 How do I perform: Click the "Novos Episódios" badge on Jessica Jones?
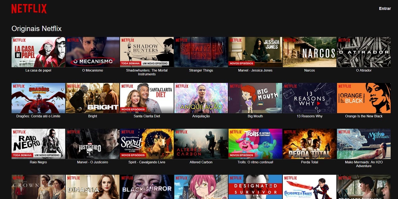[242, 63]
